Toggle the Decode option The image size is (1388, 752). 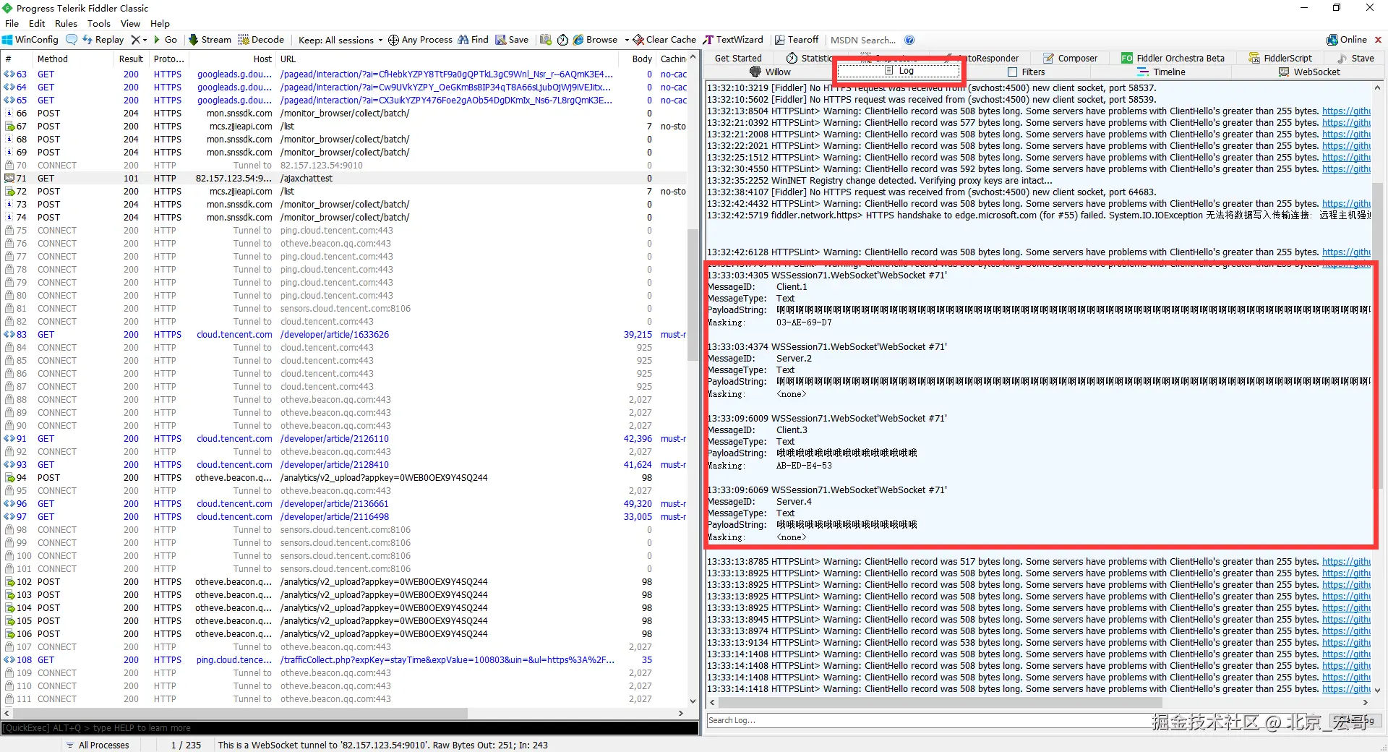261,40
